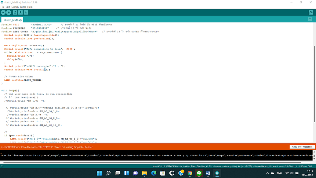
Task: Click the code editor vertical scrollbar
Action: coord(314,84)
